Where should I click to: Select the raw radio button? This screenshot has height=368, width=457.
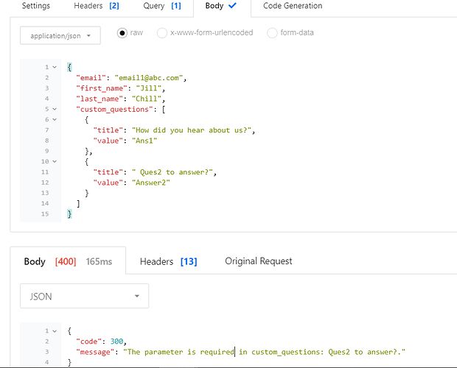(122, 33)
